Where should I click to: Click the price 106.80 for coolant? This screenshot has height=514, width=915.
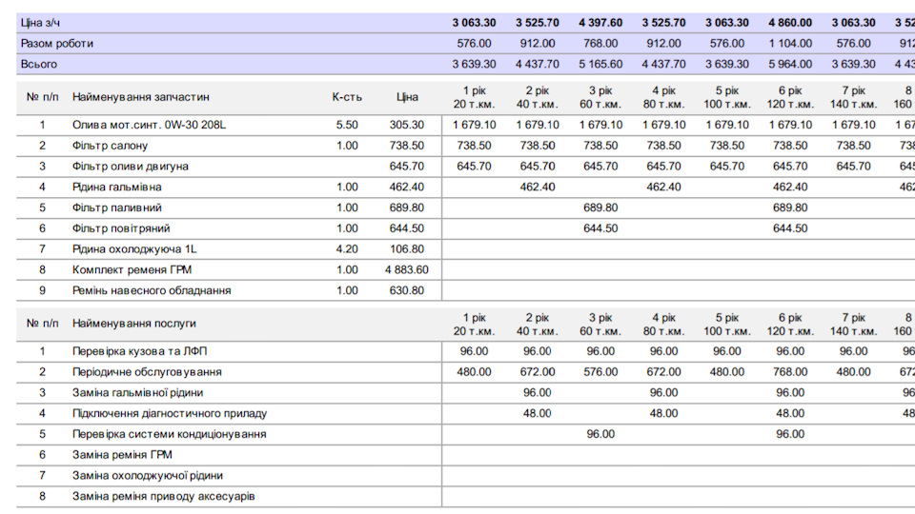(x=407, y=249)
